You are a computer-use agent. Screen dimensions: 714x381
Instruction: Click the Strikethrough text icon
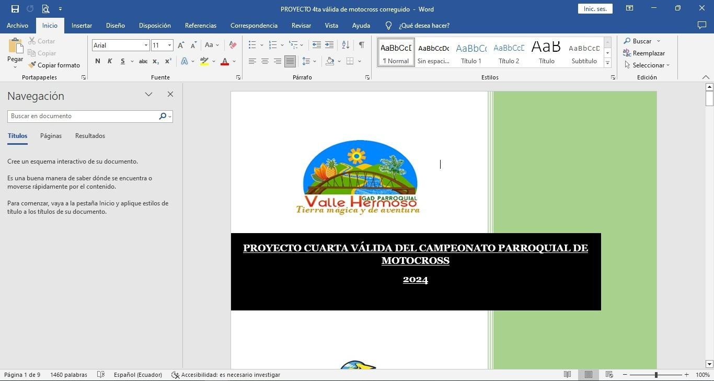tap(143, 61)
